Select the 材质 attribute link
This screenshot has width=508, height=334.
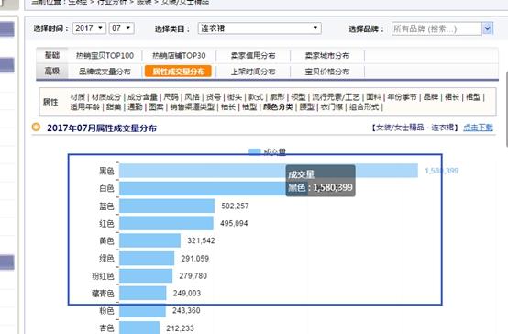point(78,97)
